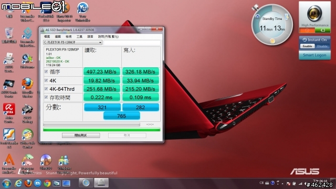Screen dimensions: 336x189
Task: Click the total score 765
Action: tap(121, 116)
